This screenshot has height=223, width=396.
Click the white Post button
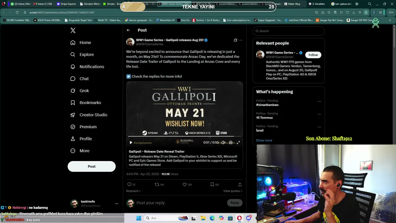pos(92,166)
